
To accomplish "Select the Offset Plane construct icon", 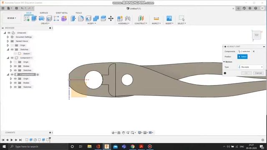I will point(141,18).
